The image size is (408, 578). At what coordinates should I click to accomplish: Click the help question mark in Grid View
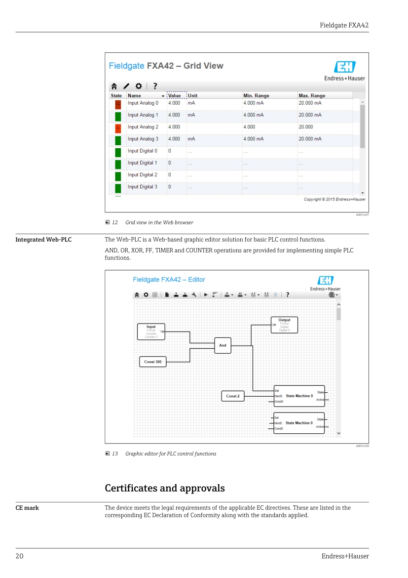tap(155, 86)
